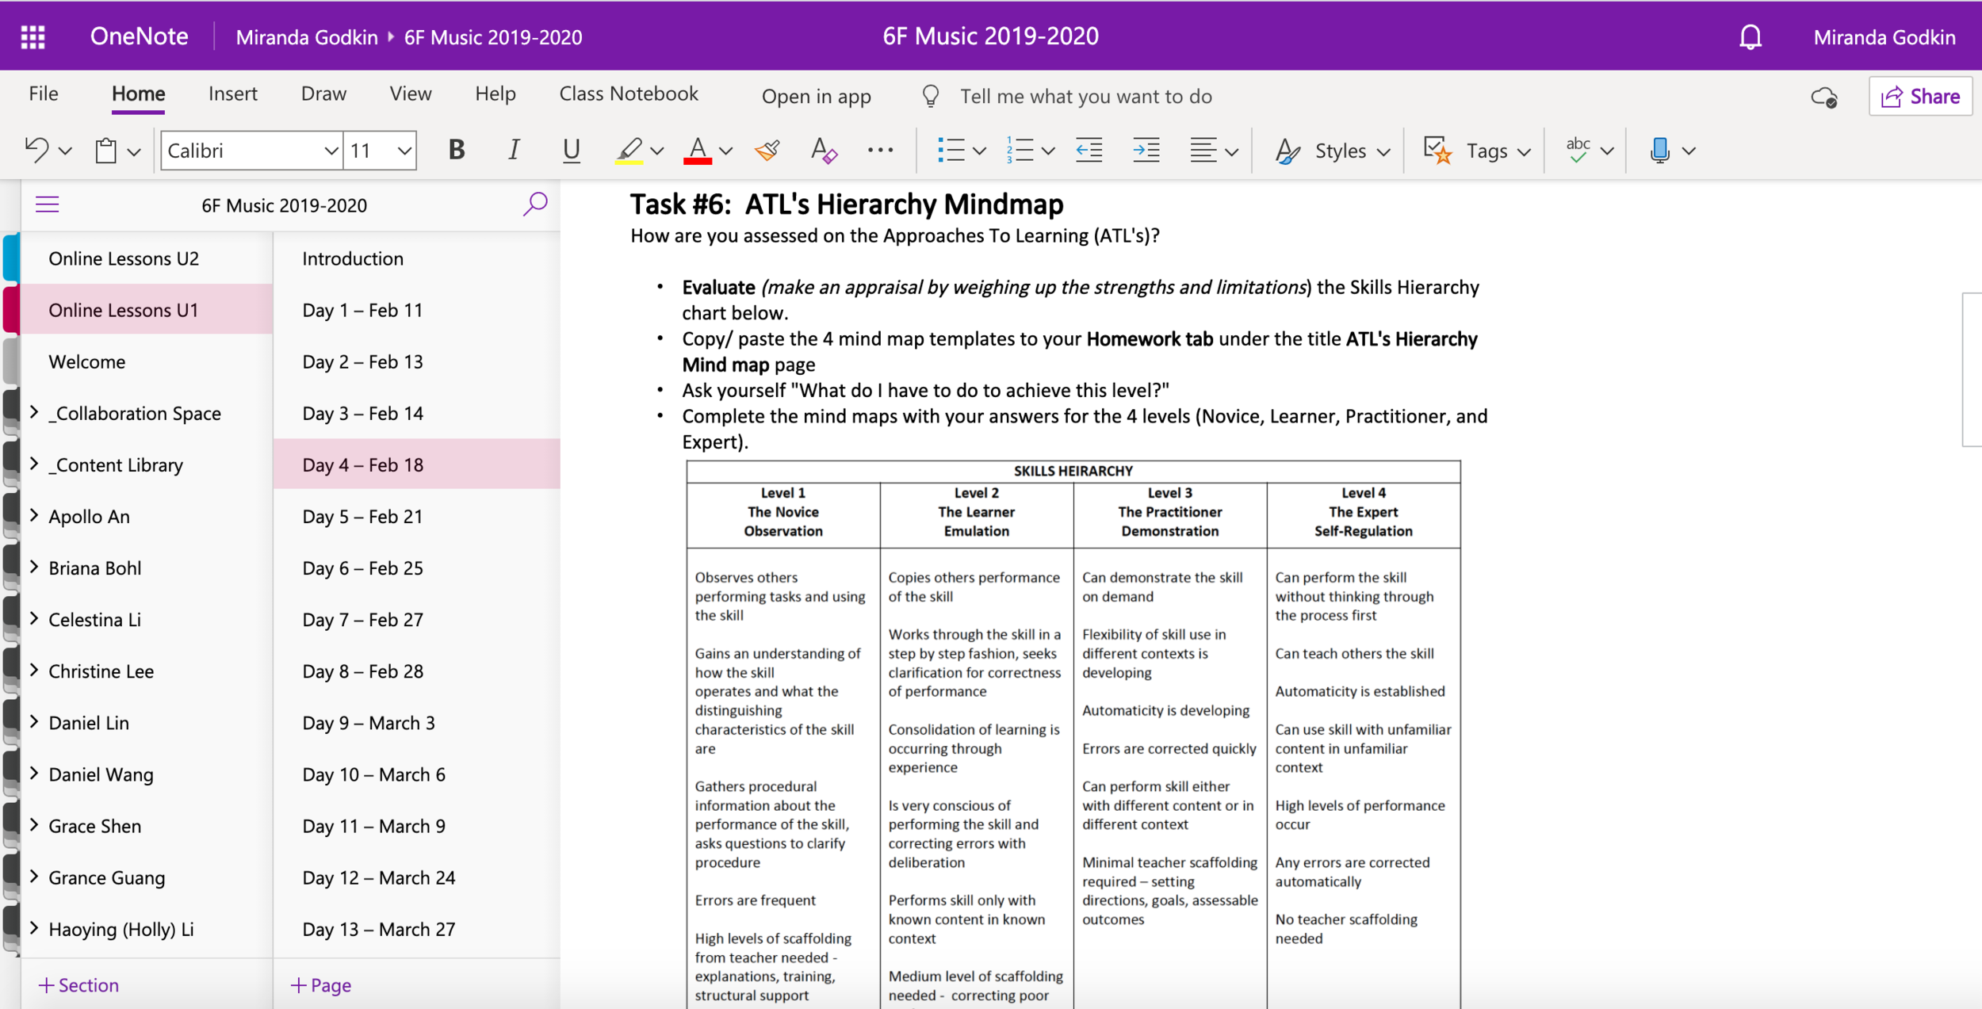The width and height of the screenshot is (1982, 1009).
Task: Open the bullet list style dropdown arrow
Action: (x=979, y=151)
